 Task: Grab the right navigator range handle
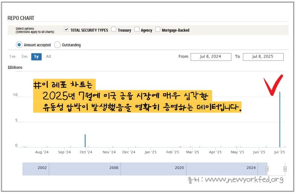point(285,169)
